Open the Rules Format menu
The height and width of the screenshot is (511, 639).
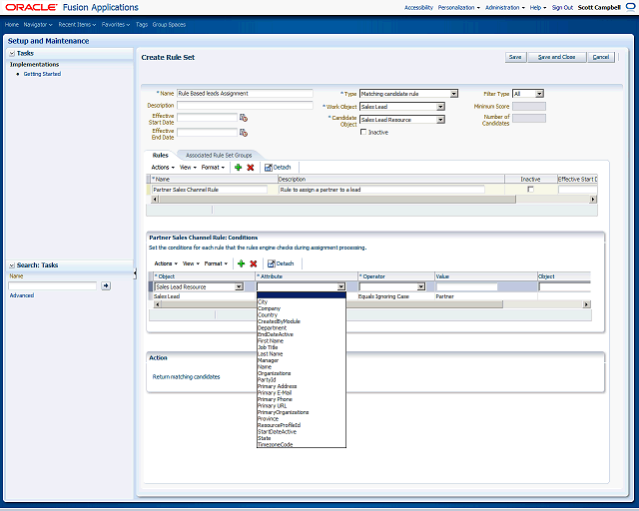213,167
